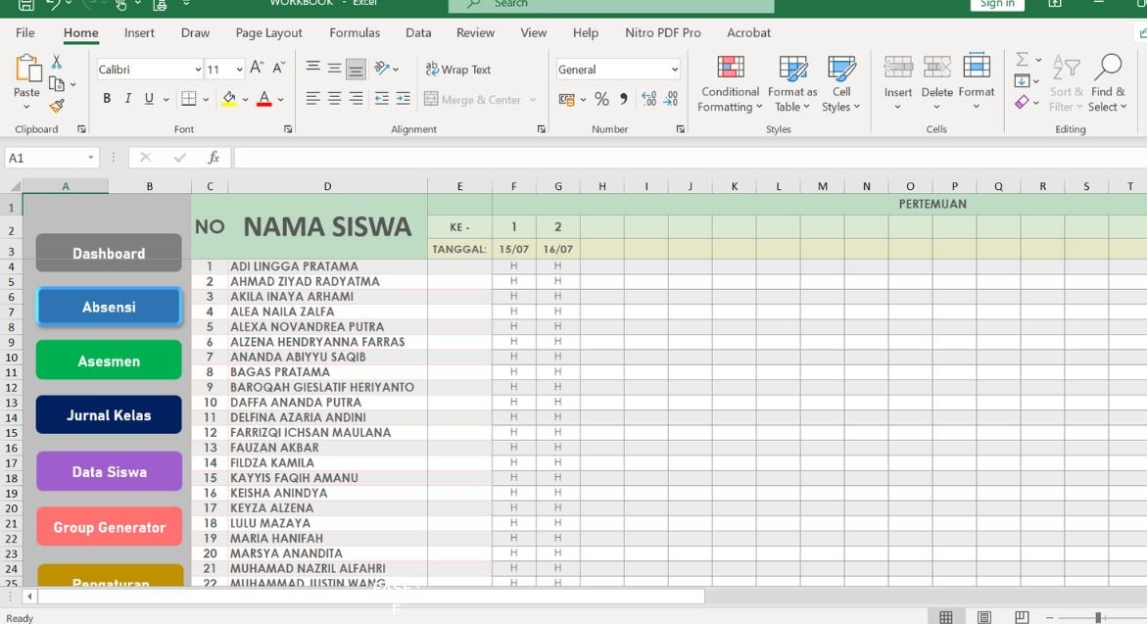Viewport: 1147px width, 624px height.
Task: Center text horizontally
Action: (x=334, y=99)
